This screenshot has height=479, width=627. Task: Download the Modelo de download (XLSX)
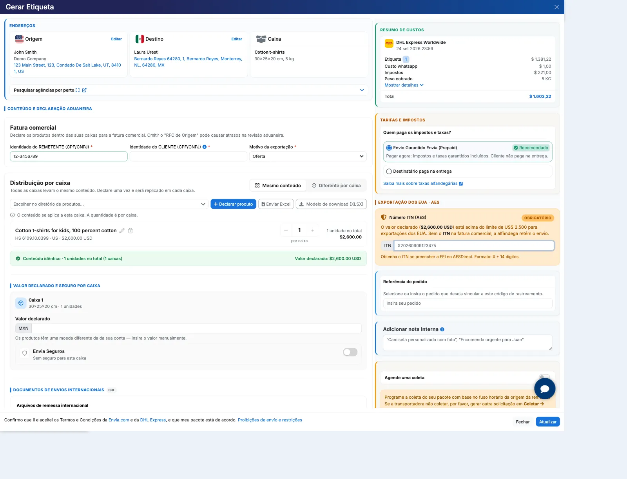coord(331,204)
